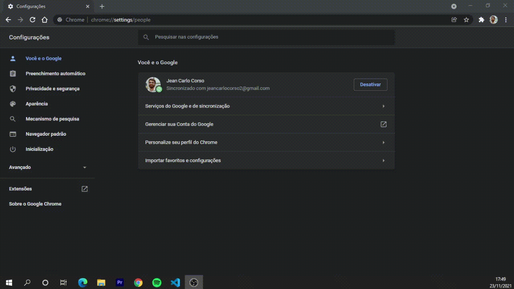Open Sobre o Google Chrome page

click(35, 204)
